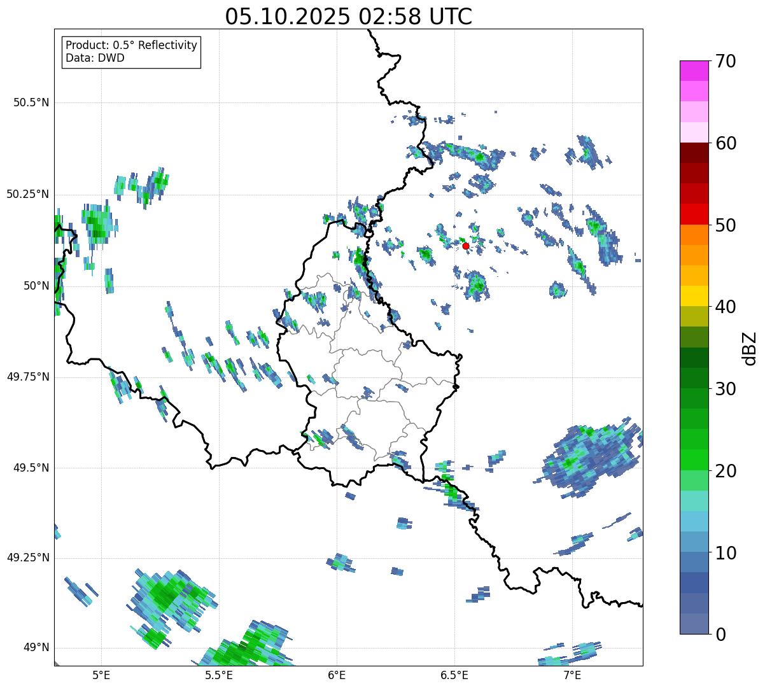The width and height of the screenshot is (765, 688).
Task: Click the colorbar tick label 20
Action: [x=727, y=471]
